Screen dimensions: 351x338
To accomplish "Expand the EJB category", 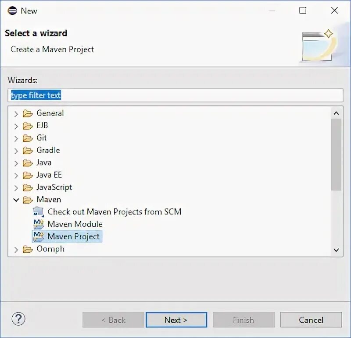I will pyautogui.click(x=16, y=126).
